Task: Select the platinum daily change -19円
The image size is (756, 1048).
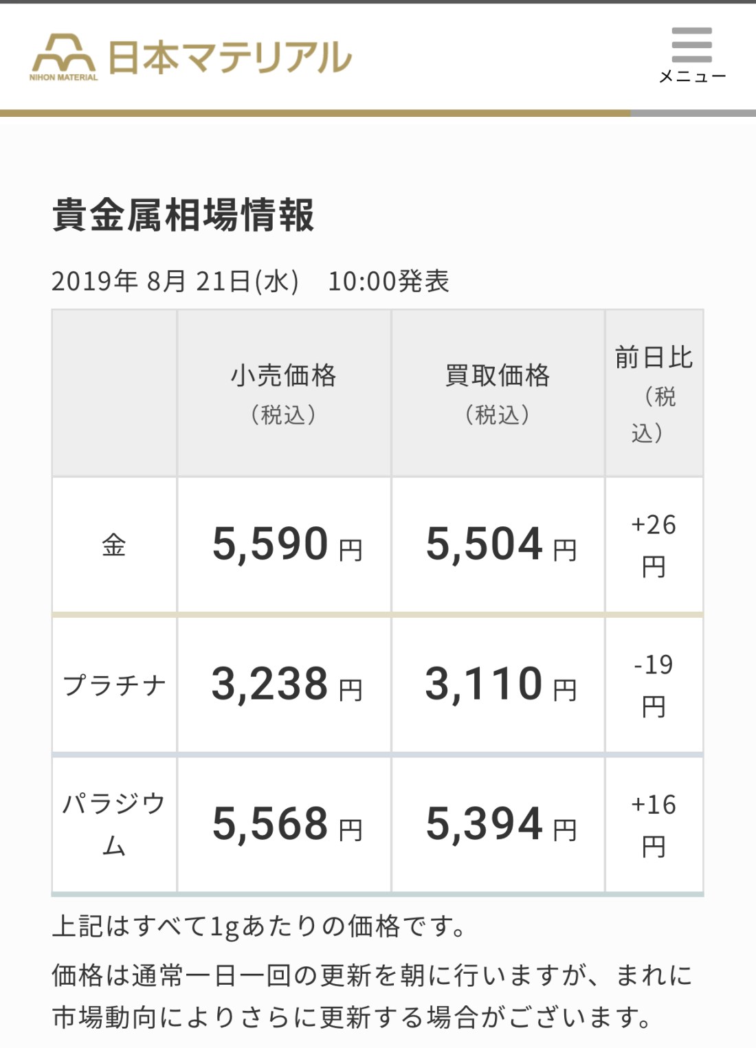Action: coord(652,685)
